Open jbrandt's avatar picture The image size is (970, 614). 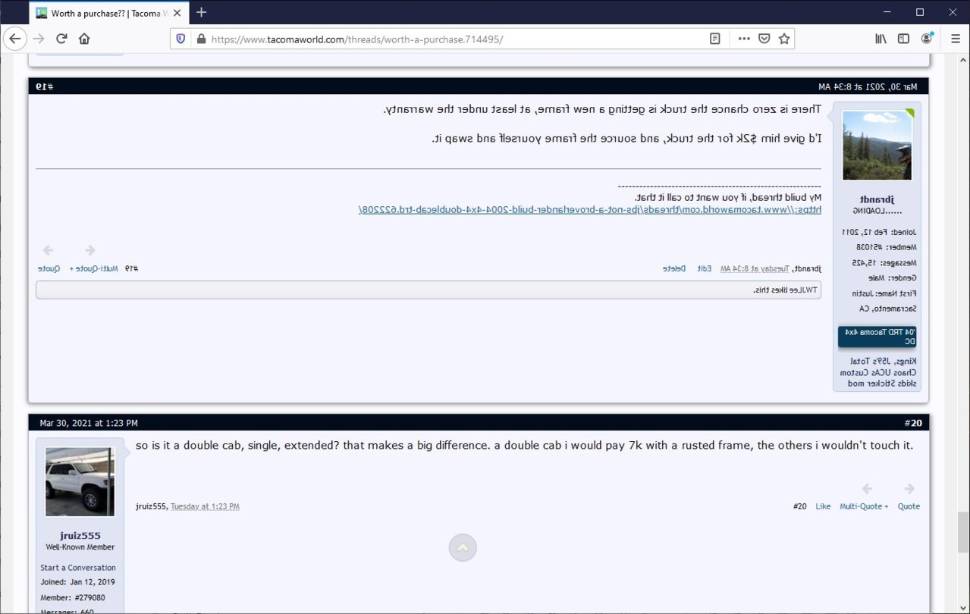877,146
